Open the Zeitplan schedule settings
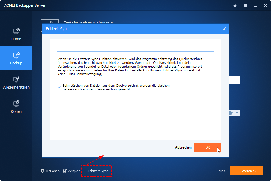This screenshot has height=181, width=271. [x=71, y=171]
